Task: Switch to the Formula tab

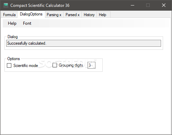Action: pyautogui.click(x=9, y=15)
